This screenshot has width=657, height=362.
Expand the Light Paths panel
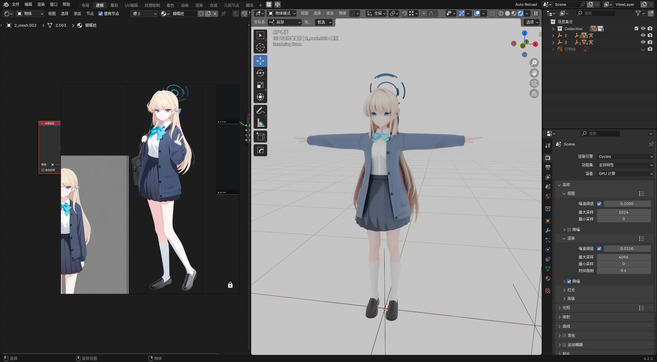566,308
